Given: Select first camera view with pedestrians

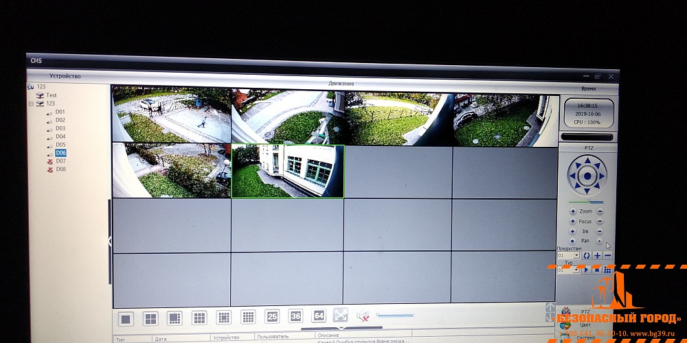Looking at the screenshot, I should click(172, 115).
